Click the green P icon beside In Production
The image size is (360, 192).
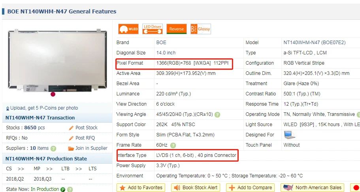pyautogui.click(x=63, y=190)
